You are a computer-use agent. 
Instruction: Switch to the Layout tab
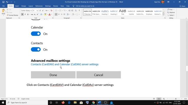click(31, 6)
